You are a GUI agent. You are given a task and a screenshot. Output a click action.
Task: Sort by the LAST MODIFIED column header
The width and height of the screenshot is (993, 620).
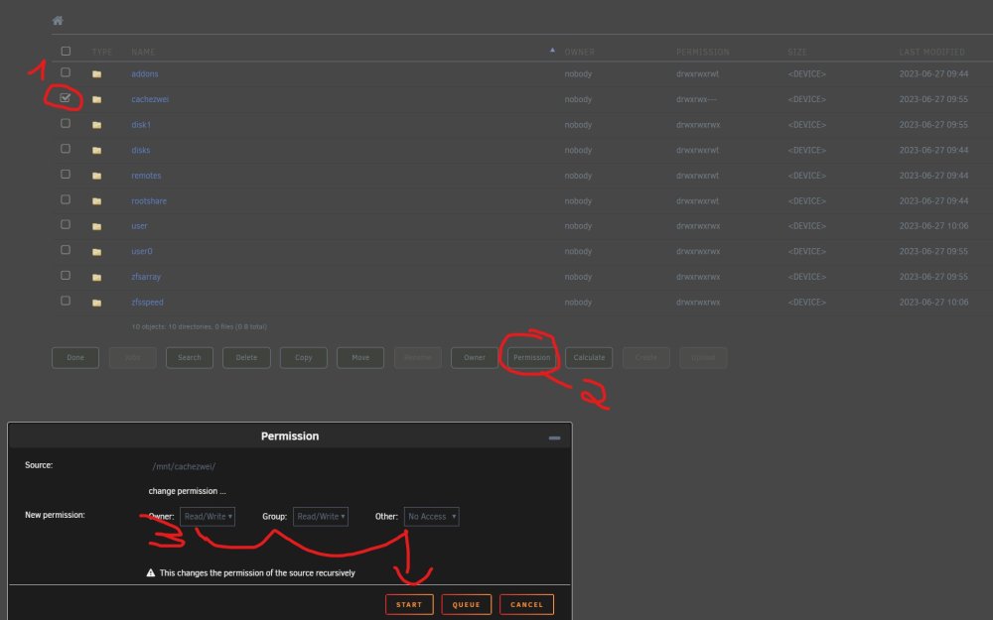931,52
